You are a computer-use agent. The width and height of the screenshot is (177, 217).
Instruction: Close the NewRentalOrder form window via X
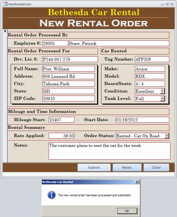tap(172, 4)
